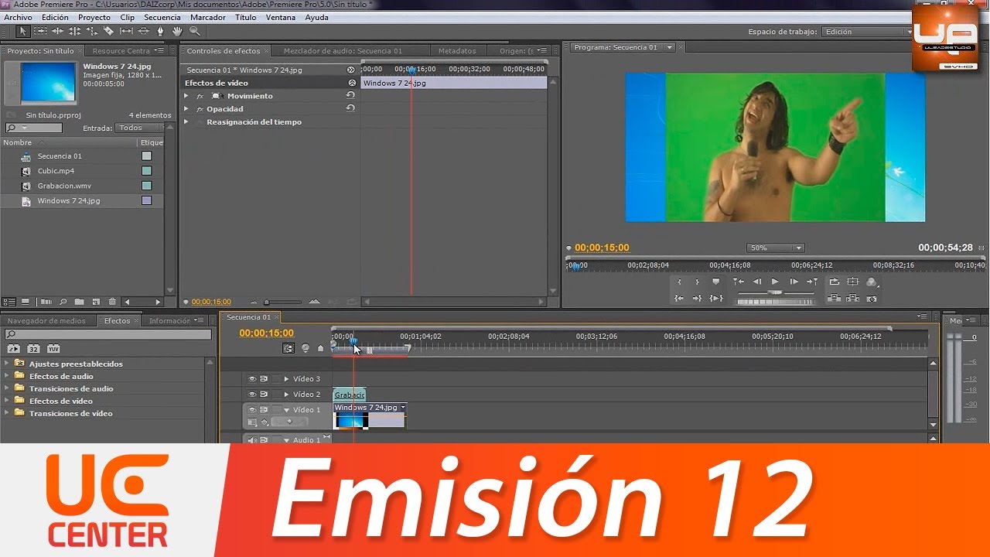
Task: Hide the Vídeo 1 track eye
Action: [252, 410]
